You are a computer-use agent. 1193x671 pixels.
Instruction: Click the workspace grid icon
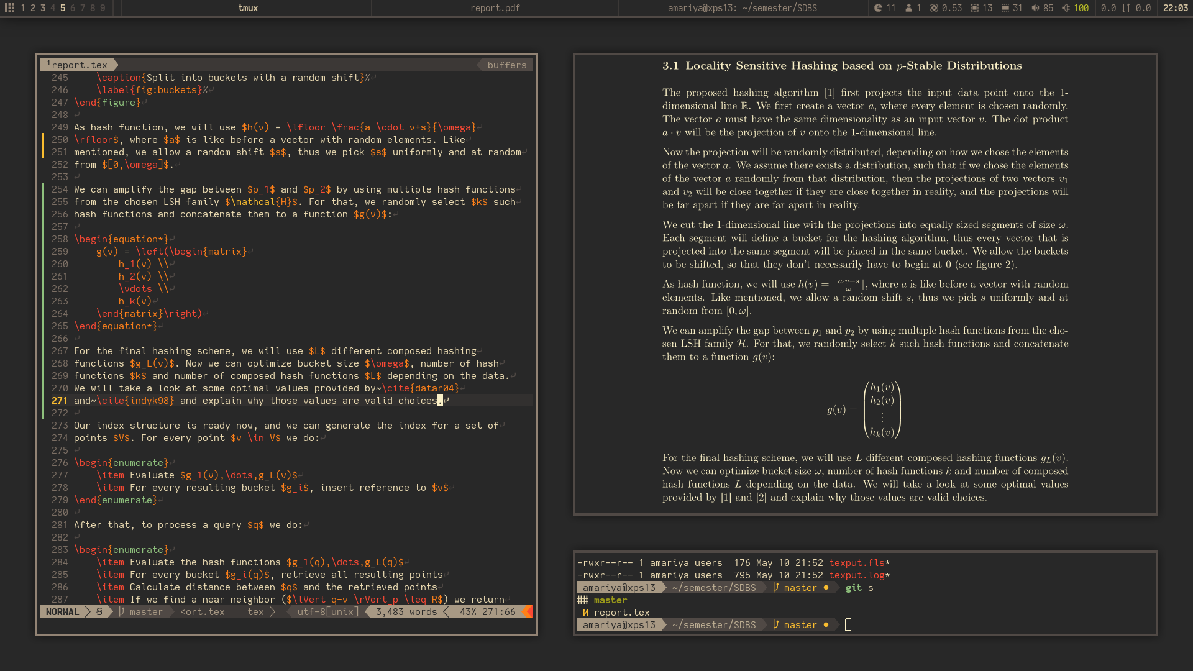pyautogui.click(x=9, y=8)
